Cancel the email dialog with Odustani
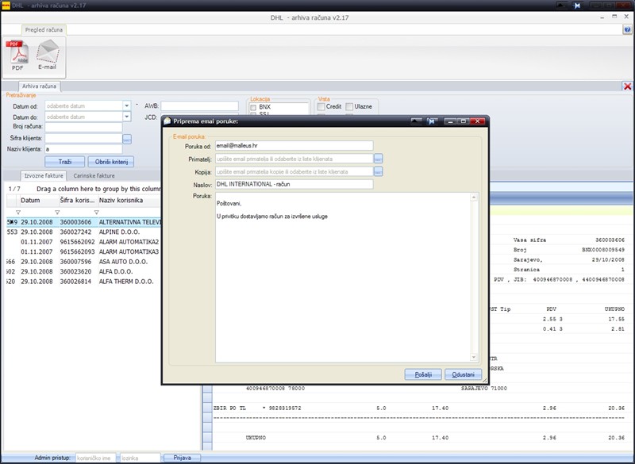The width and height of the screenshot is (635, 464). (x=464, y=374)
